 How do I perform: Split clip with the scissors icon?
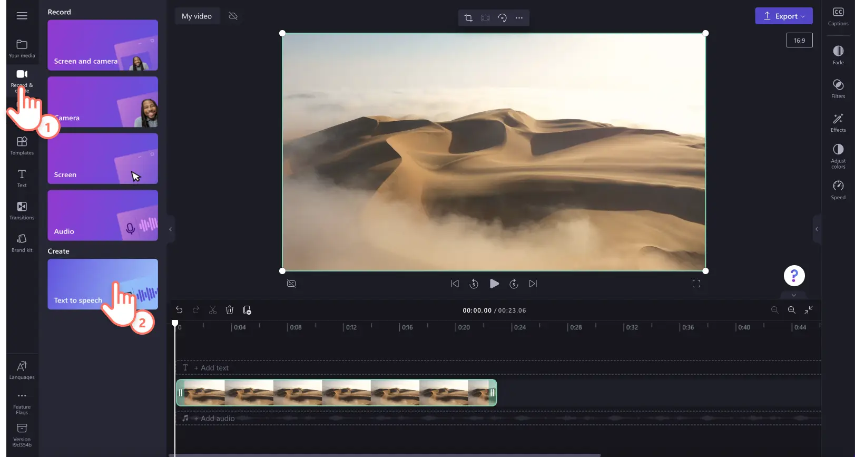point(213,310)
